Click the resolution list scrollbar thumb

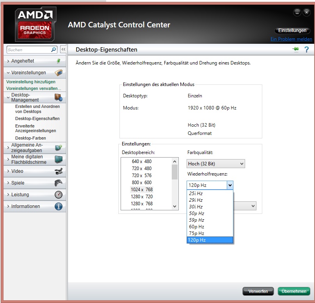point(174,172)
